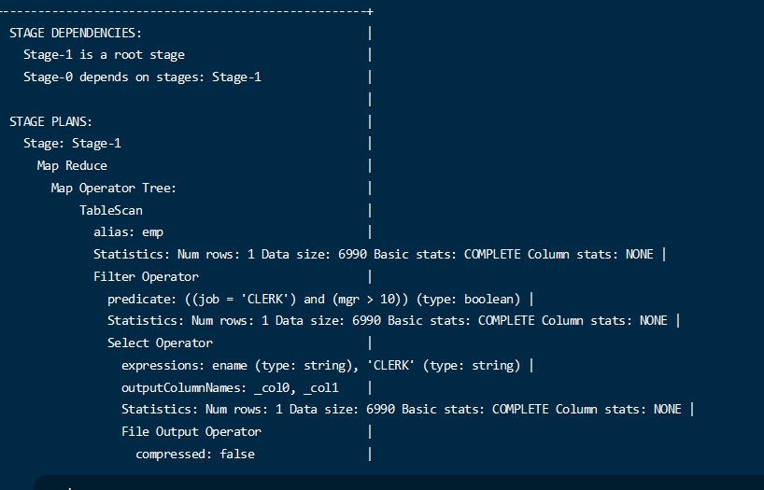The image size is (764, 490).
Task: Click the 'Map Operator Tree:' line
Action: (113, 189)
